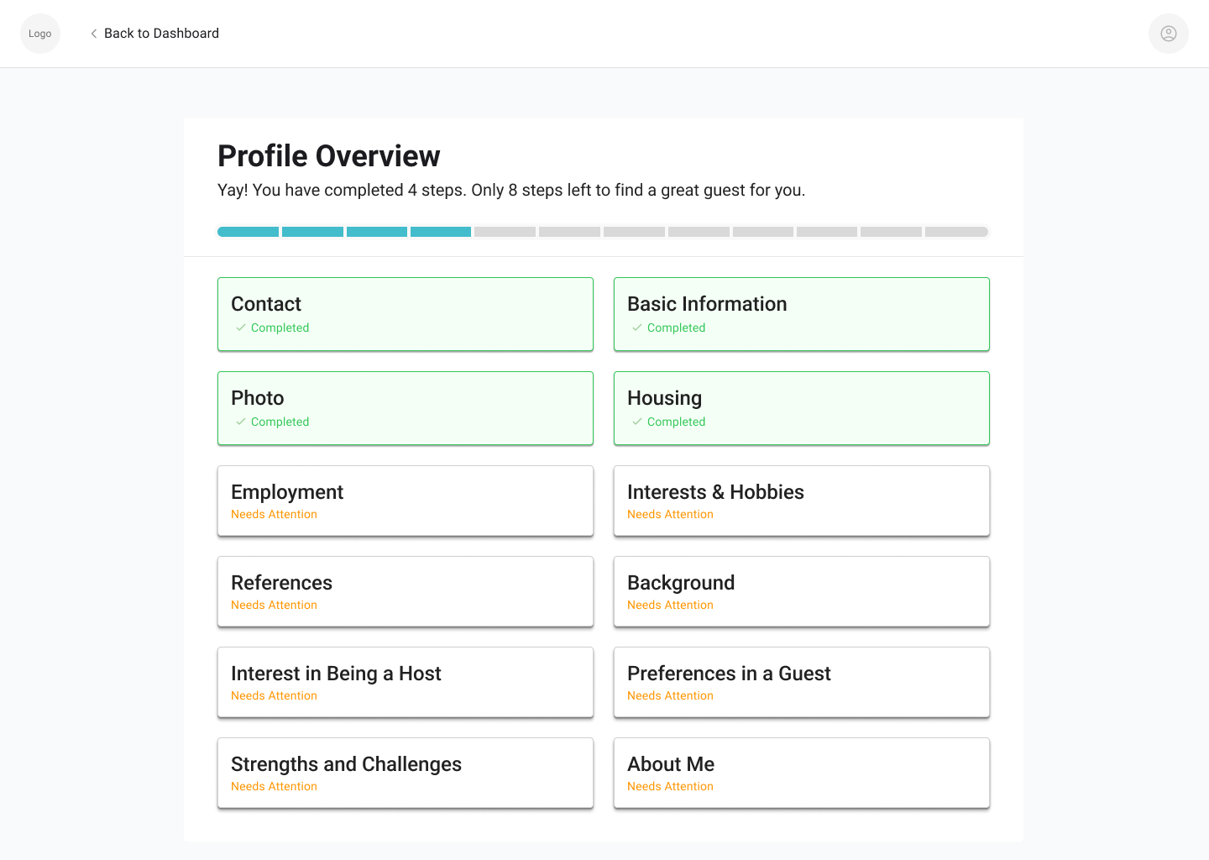Click the Photo completed checkmark icon
Viewport: 1209px width, 860px height.
[x=241, y=422]
